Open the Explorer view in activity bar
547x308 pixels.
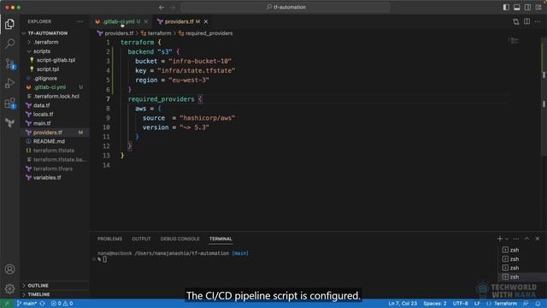[x=9, y=24]
